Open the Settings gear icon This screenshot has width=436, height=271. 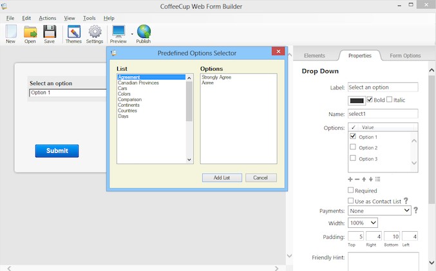95,34
